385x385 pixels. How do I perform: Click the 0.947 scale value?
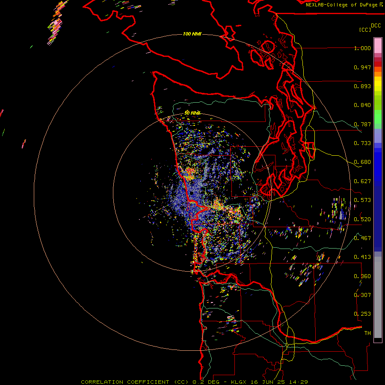tap(362, 67)
